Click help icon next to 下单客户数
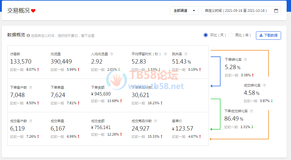This screenshot has height=160, width=291. pyautogui.click(x=31, y=87)
